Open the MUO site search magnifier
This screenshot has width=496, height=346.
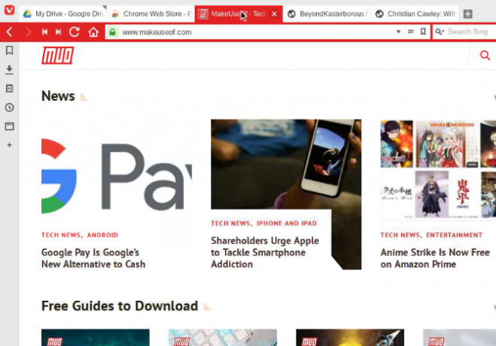point(485,56)
